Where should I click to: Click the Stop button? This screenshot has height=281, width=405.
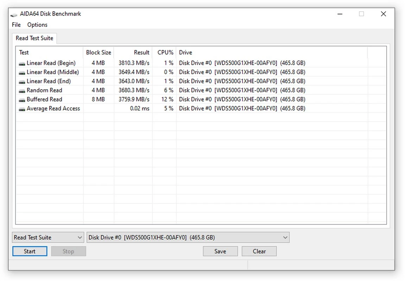[x=69, y=251]
